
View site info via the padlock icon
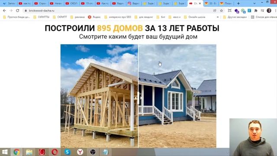click(x=26, y=10)
